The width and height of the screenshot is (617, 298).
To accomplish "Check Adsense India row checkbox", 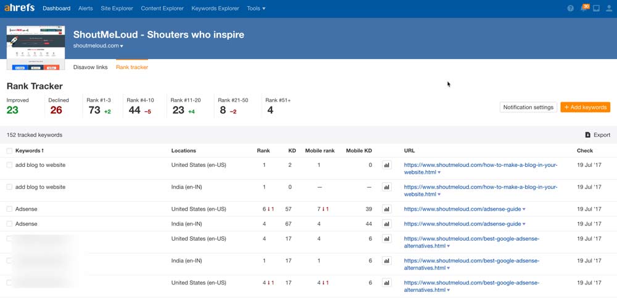I will tap(9, 223).
